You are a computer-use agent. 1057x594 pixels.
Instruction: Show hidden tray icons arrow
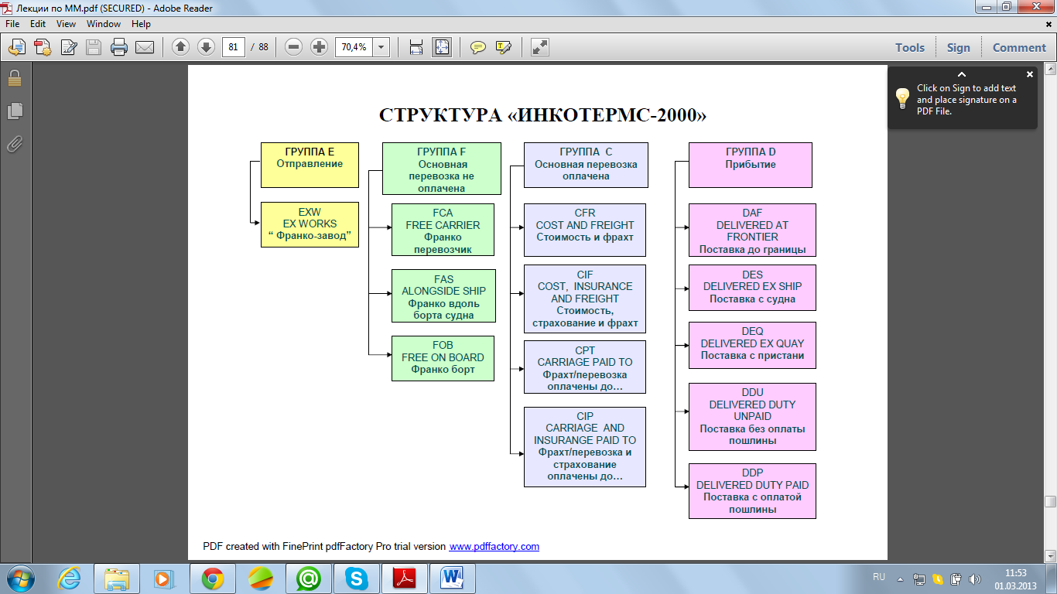pyautogui.click(x=901, y=578)
